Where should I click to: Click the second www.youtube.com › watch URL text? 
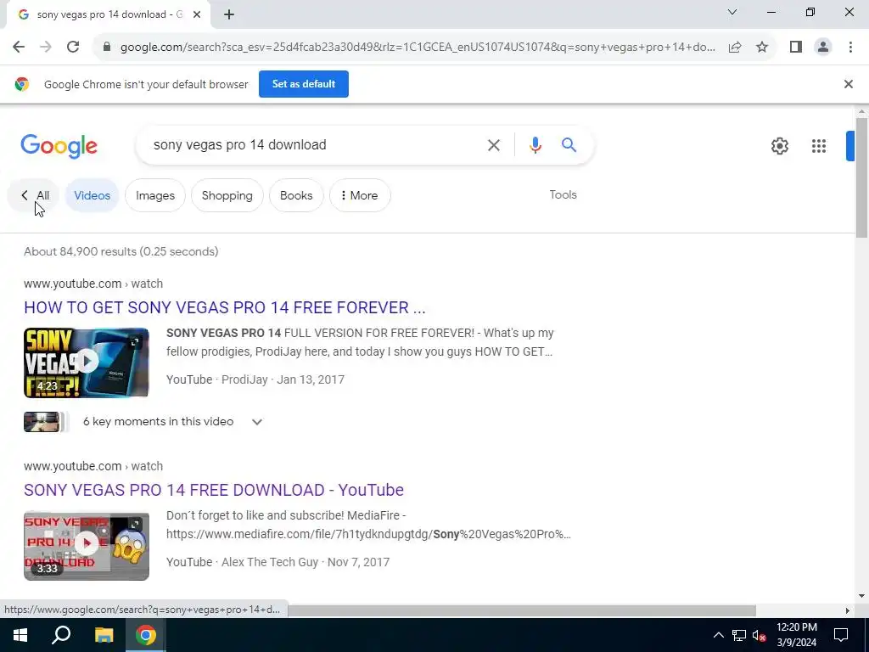click(93, 466)
